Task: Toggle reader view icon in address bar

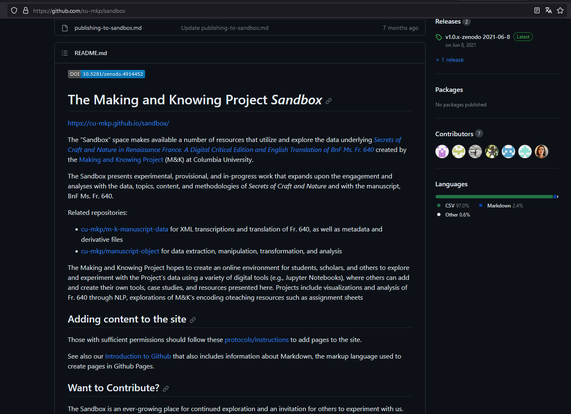Action: point(537,11)
